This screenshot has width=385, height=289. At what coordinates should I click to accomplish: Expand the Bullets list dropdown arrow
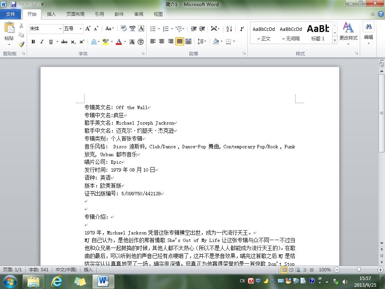pos(159,29)
